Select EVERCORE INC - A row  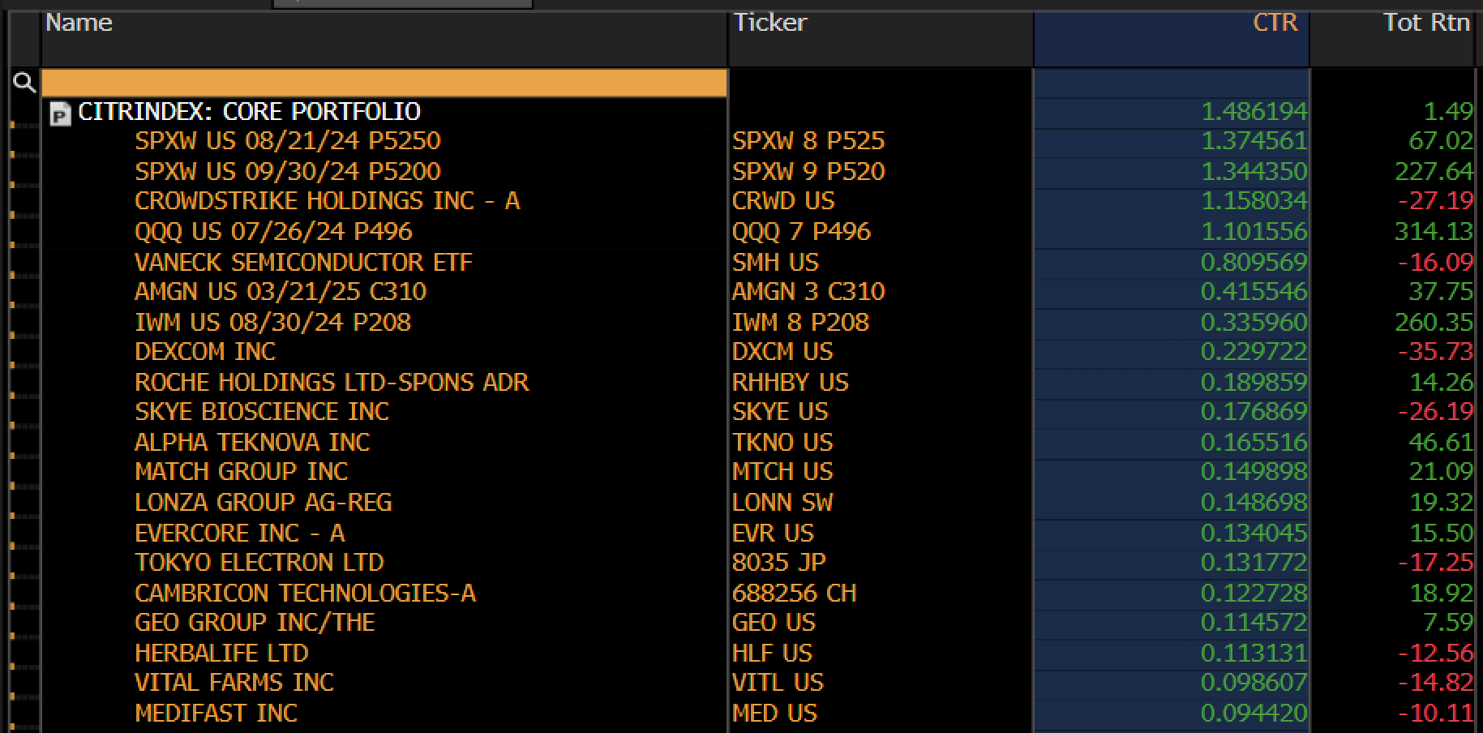(x=240, y=533)
